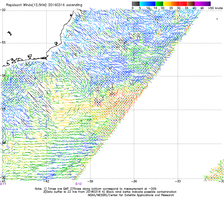Click the '-22' latitude axis label
This screenshot has width=224, height=197.
click(3, 42)
